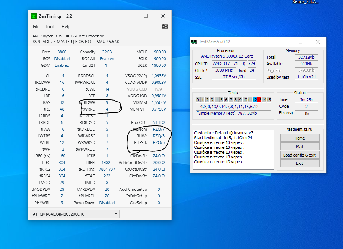Click the tPHYRDL value 26
This screenshot has width=343, height=249.
point(107,196)
